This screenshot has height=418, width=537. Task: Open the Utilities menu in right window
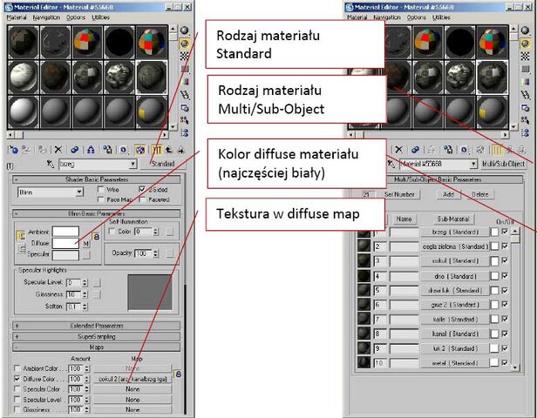tap(441, 17)
